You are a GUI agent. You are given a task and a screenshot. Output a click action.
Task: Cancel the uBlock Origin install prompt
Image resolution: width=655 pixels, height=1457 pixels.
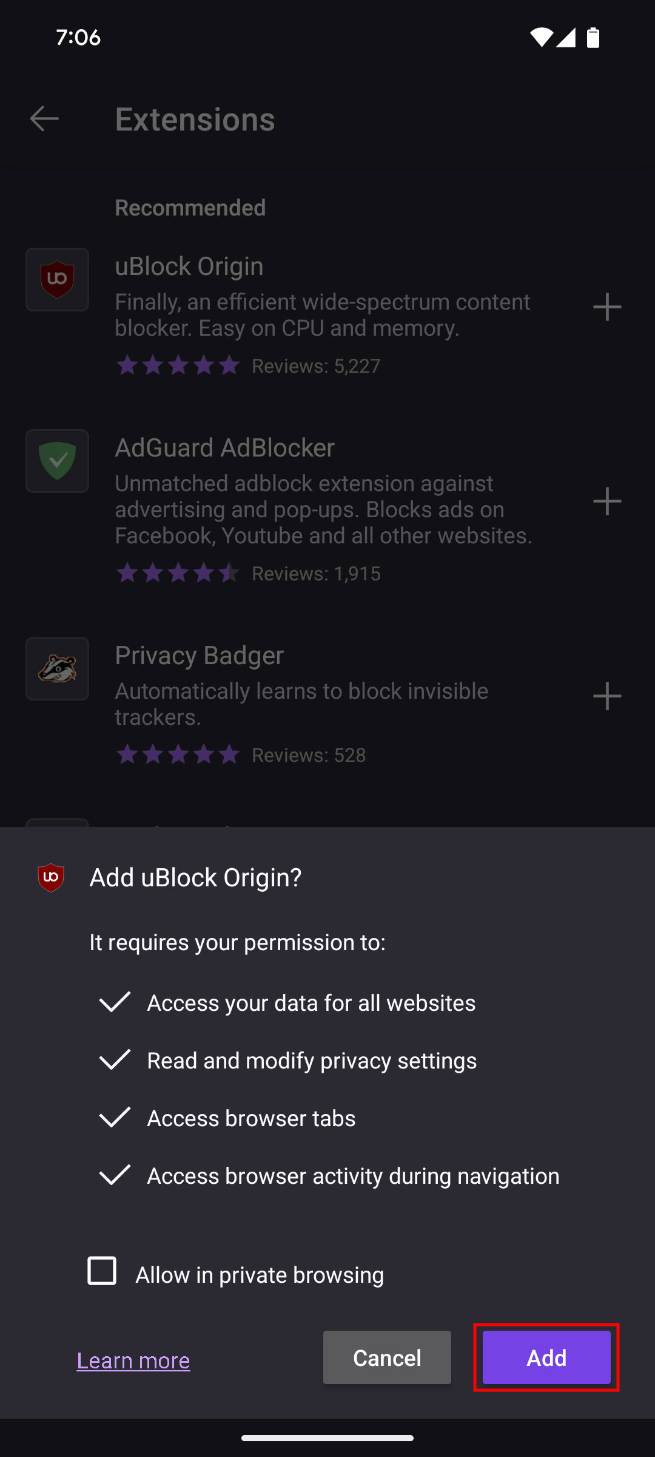tap(387, 1357)
